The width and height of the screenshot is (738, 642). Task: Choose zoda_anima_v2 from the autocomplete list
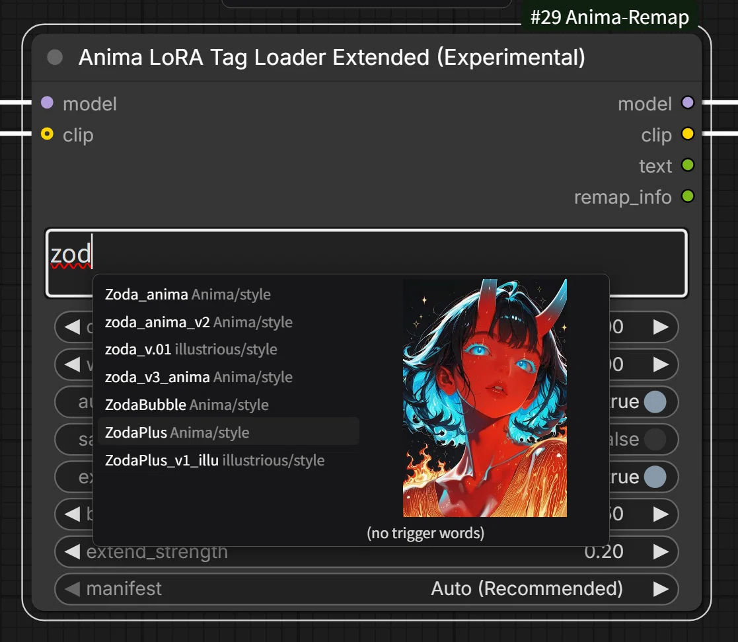point(229,322)
